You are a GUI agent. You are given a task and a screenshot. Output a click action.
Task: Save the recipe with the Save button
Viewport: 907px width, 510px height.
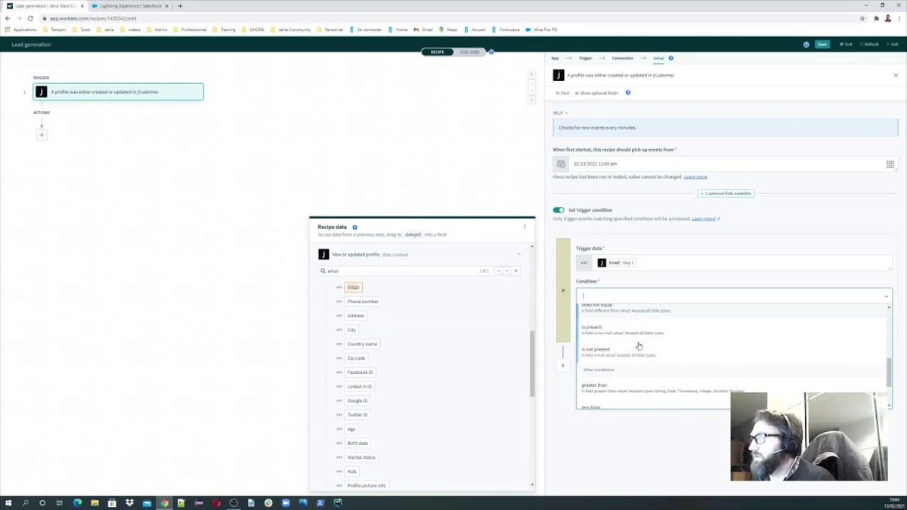coord(822,44)
